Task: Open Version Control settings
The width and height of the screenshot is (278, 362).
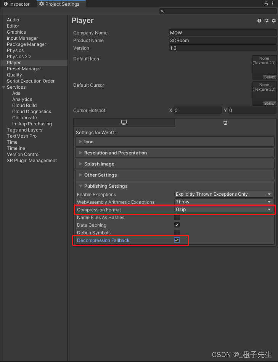Action: point(23,154)
